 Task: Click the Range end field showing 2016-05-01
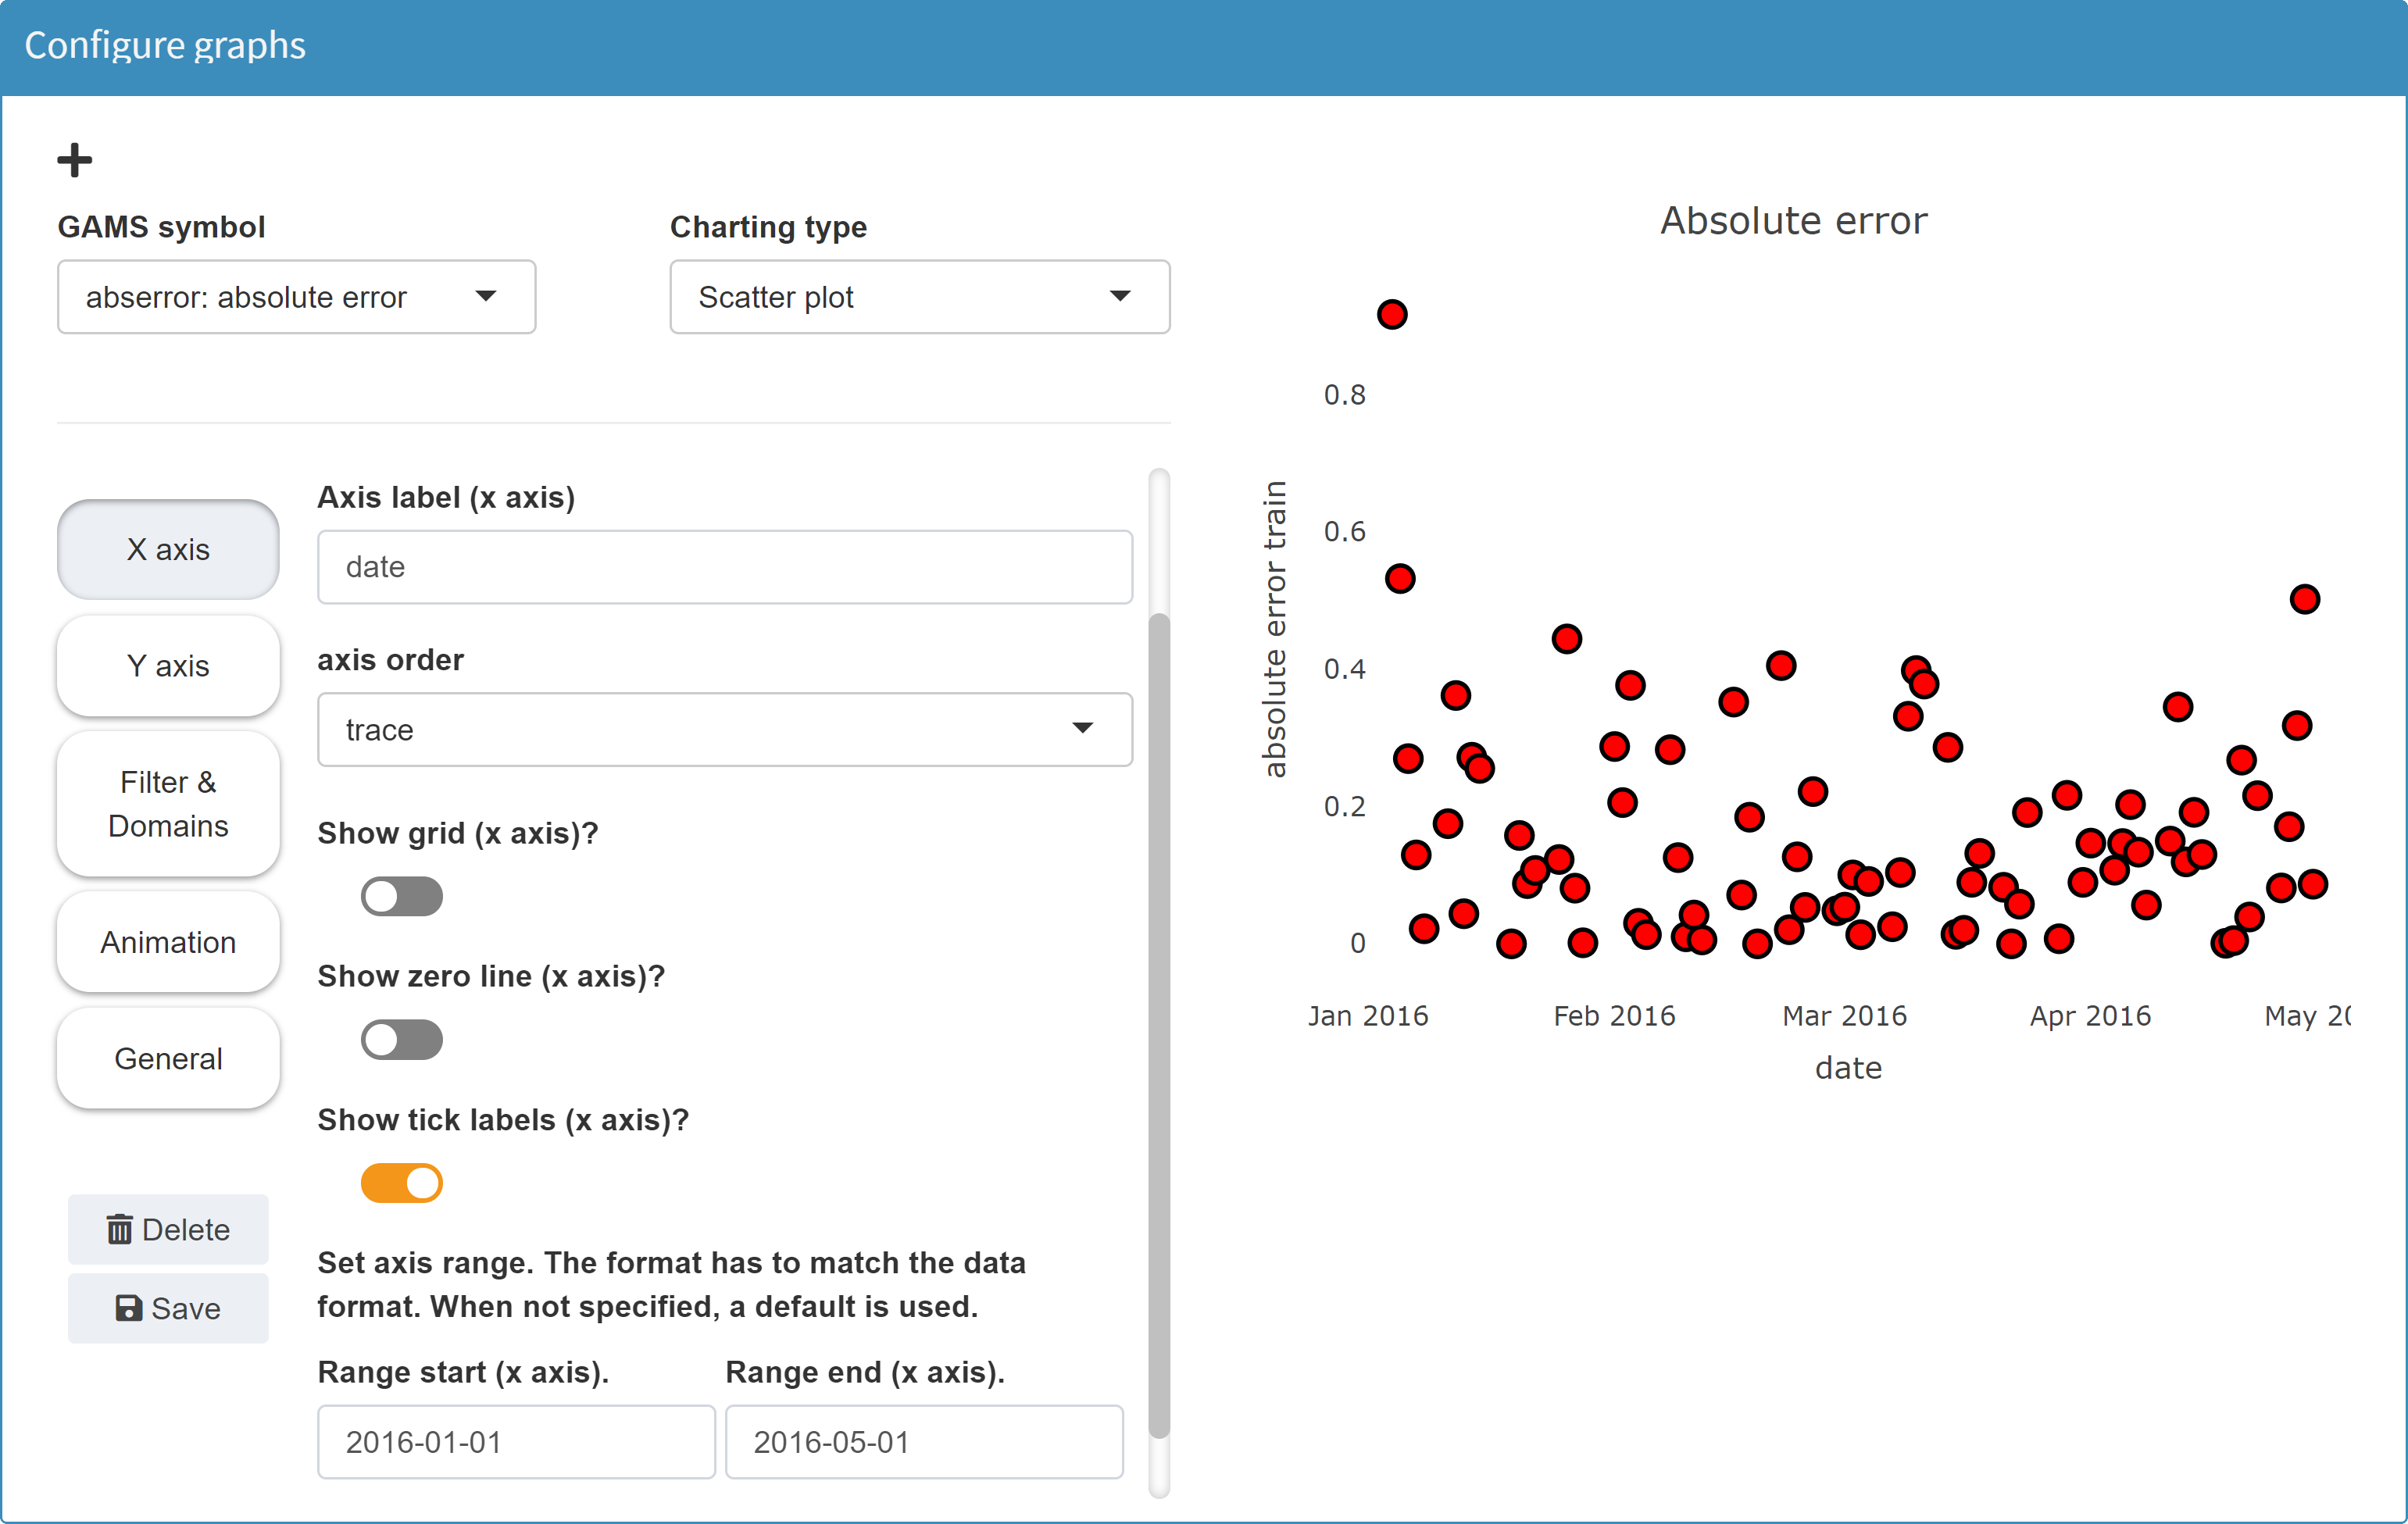[x=924, y=1442]
